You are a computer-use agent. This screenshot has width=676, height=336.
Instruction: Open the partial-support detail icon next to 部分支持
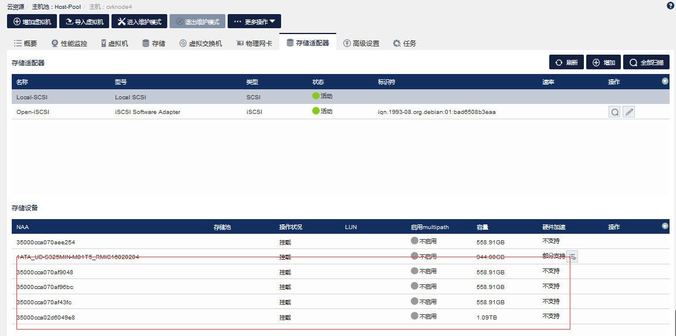point(572,256)
